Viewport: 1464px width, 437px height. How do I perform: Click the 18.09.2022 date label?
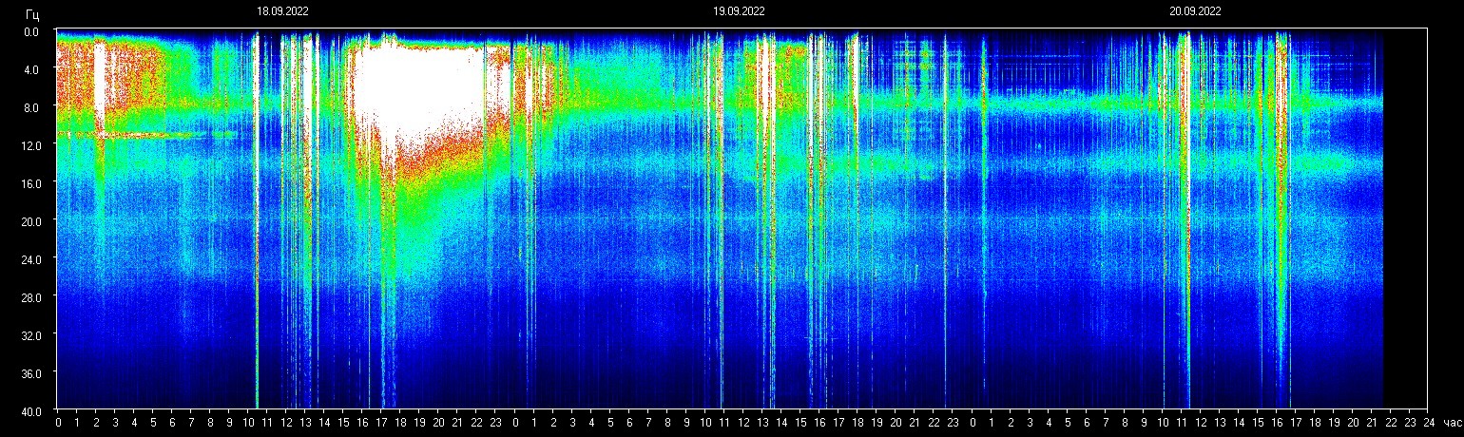tap(282, 11)
